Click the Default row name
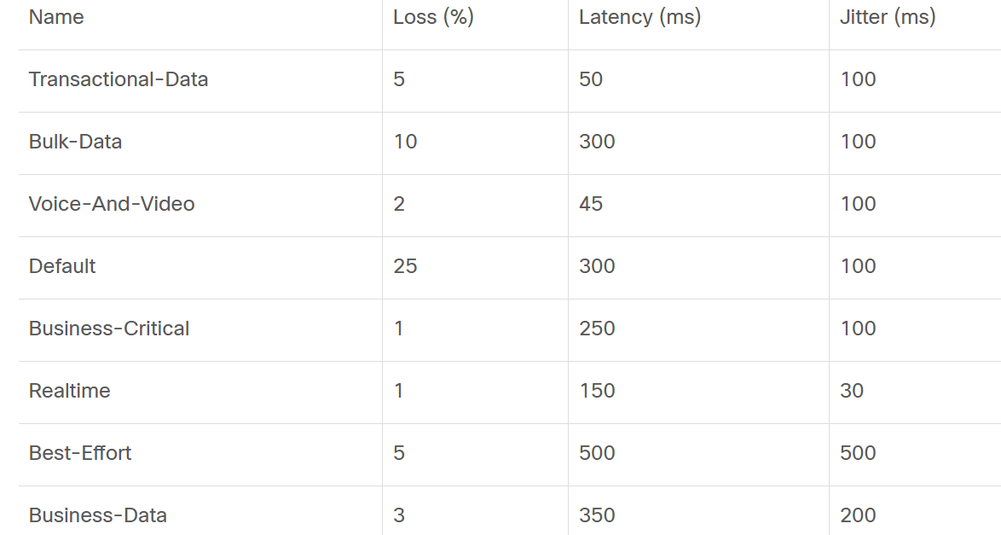Viewport: 1001px width, 535px height. point(62,266)
